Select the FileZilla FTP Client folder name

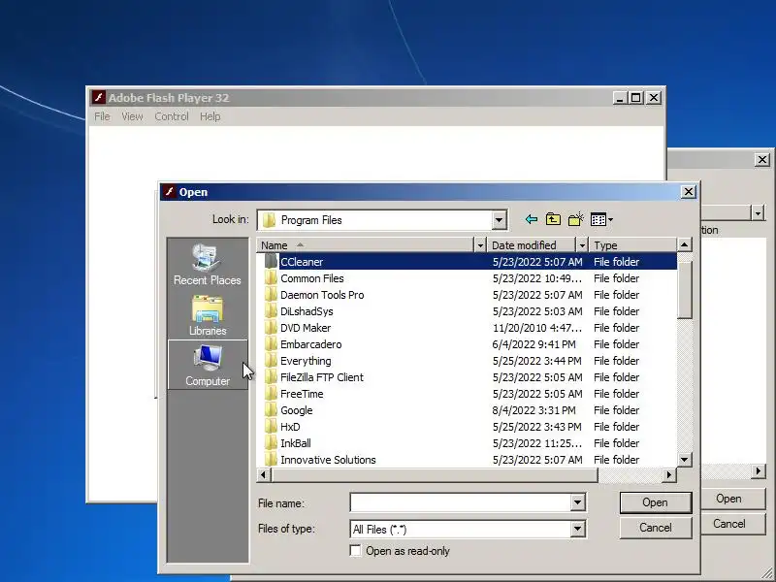322,377
